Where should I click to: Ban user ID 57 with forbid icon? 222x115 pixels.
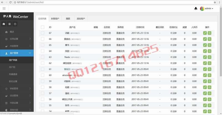click(210, 93)
